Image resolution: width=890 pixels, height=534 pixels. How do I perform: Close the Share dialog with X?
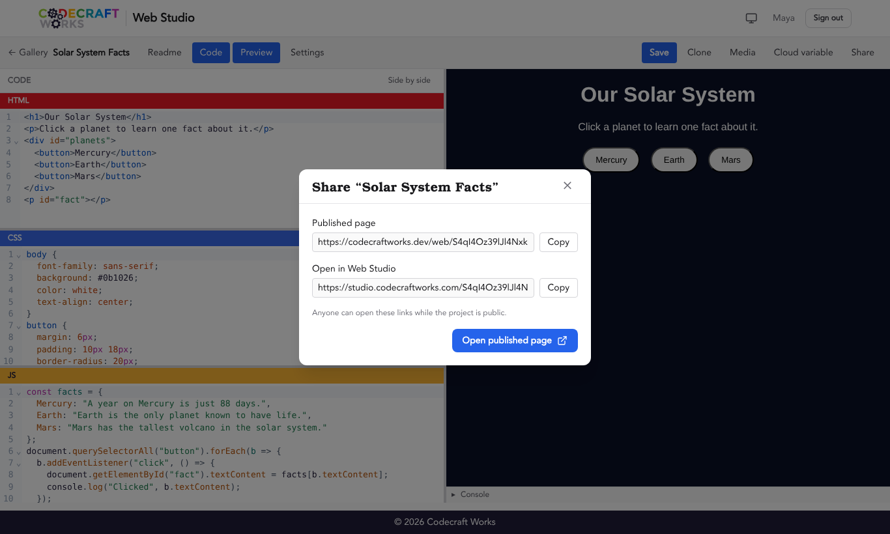[567, 186]
